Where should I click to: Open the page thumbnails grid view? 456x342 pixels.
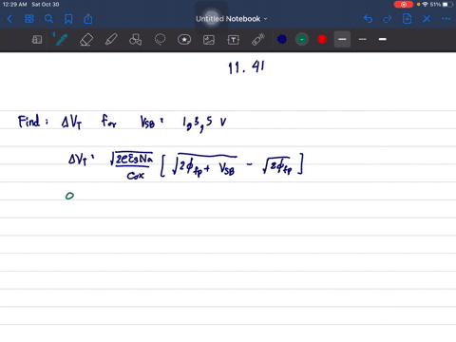point(29,19)
